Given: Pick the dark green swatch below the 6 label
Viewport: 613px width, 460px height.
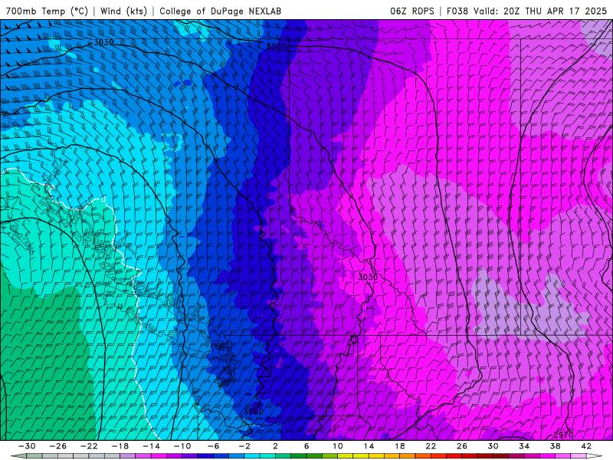Looking at the screenshot, I should coord(314,456).
